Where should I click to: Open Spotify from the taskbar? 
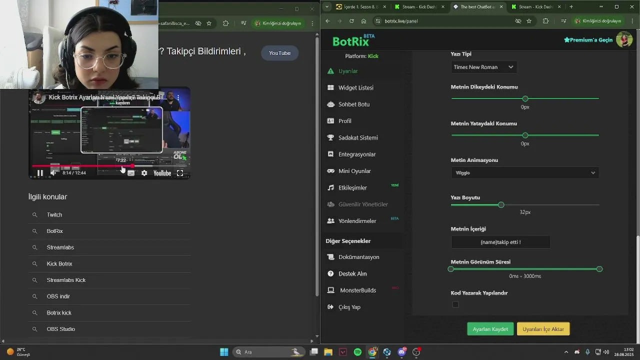(x=357, y=352)
